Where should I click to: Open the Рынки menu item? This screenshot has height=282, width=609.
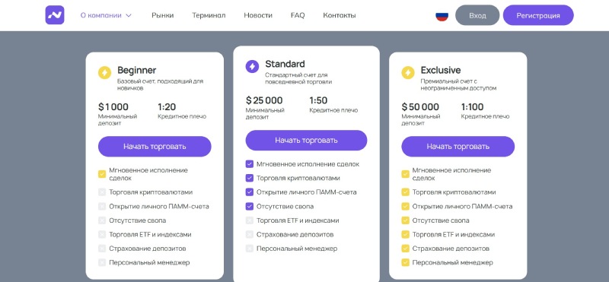(163, 15)
